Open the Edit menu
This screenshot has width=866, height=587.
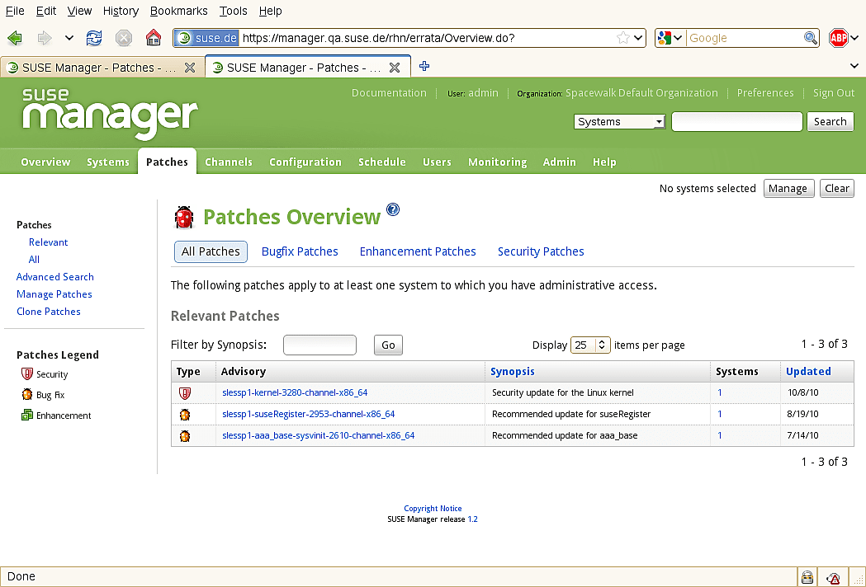[46, 11]
